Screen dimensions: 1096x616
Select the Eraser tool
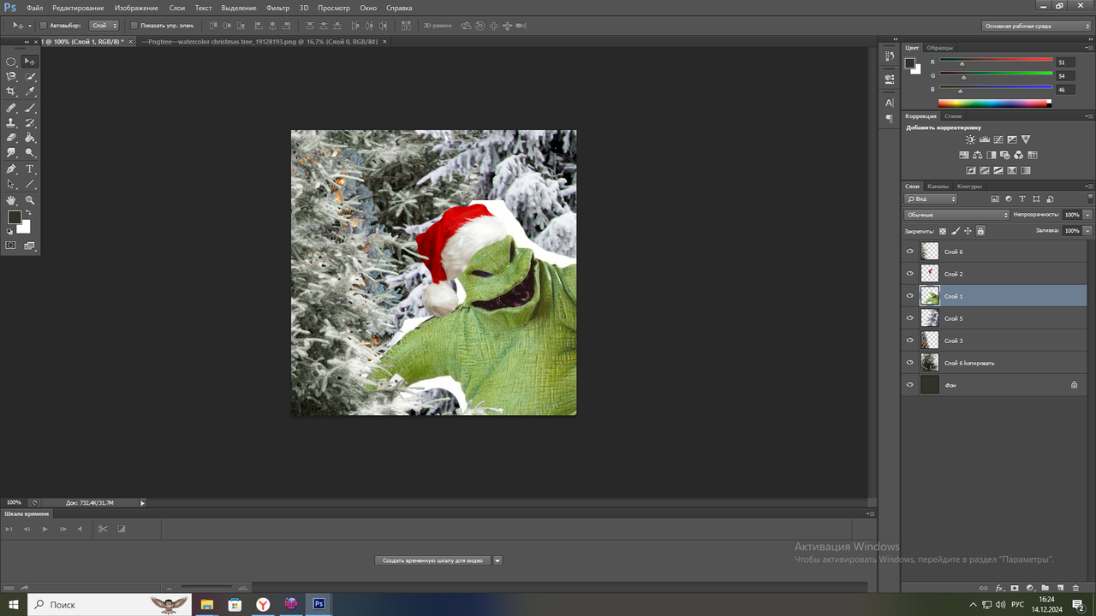(11, 138)
